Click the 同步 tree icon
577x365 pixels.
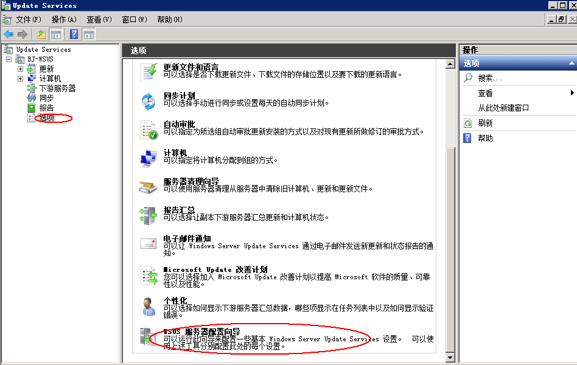click(32, 98)
